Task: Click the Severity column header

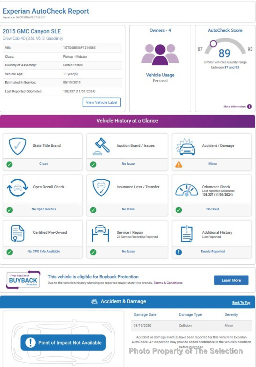Action: point(231,315)
